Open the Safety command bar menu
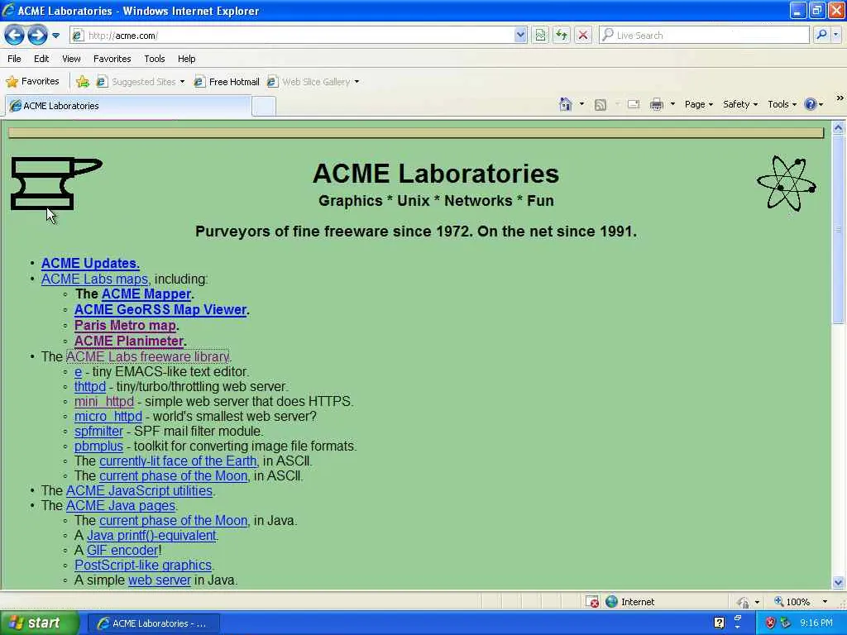The height and width of the screenshot is (635, 847). click(740, 104)
